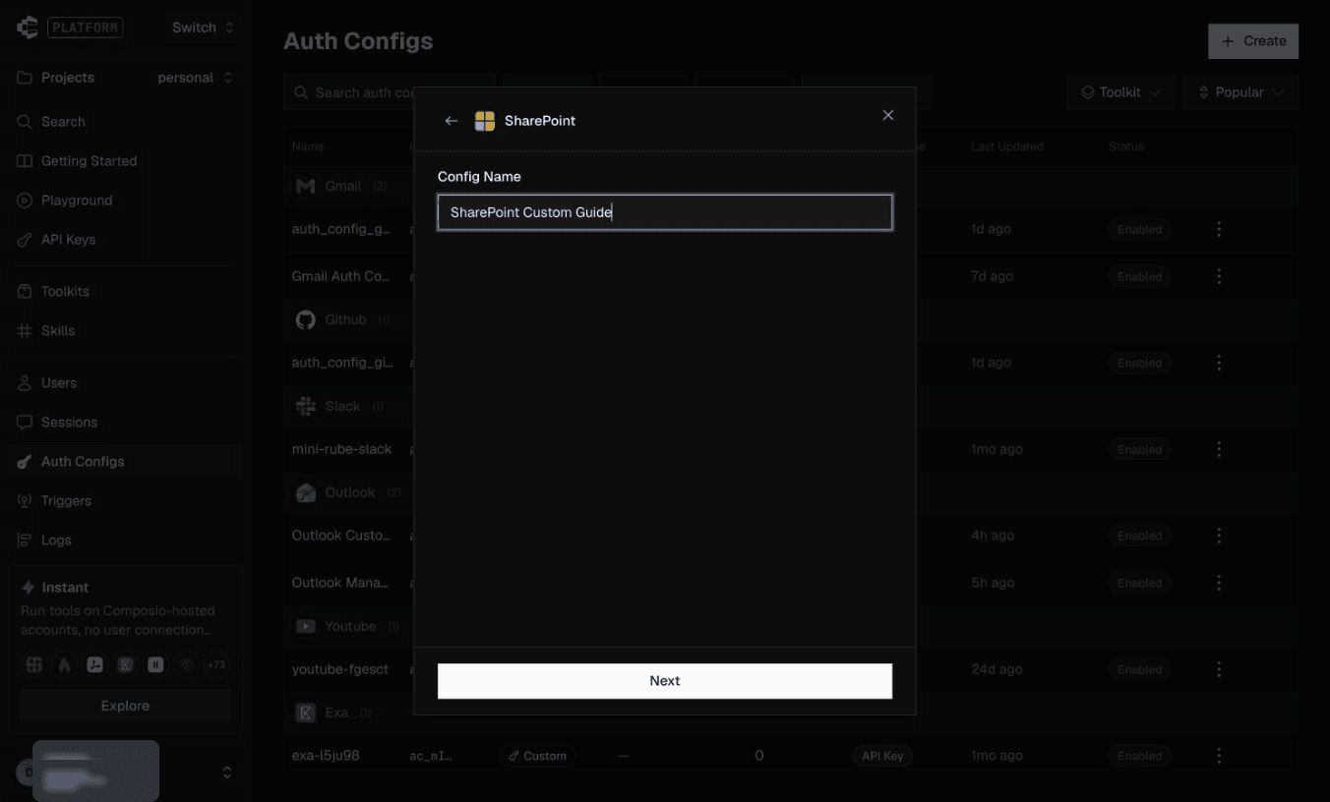Open Getting Started in the sidebar
1330x802 pixels.
point(125,161)
